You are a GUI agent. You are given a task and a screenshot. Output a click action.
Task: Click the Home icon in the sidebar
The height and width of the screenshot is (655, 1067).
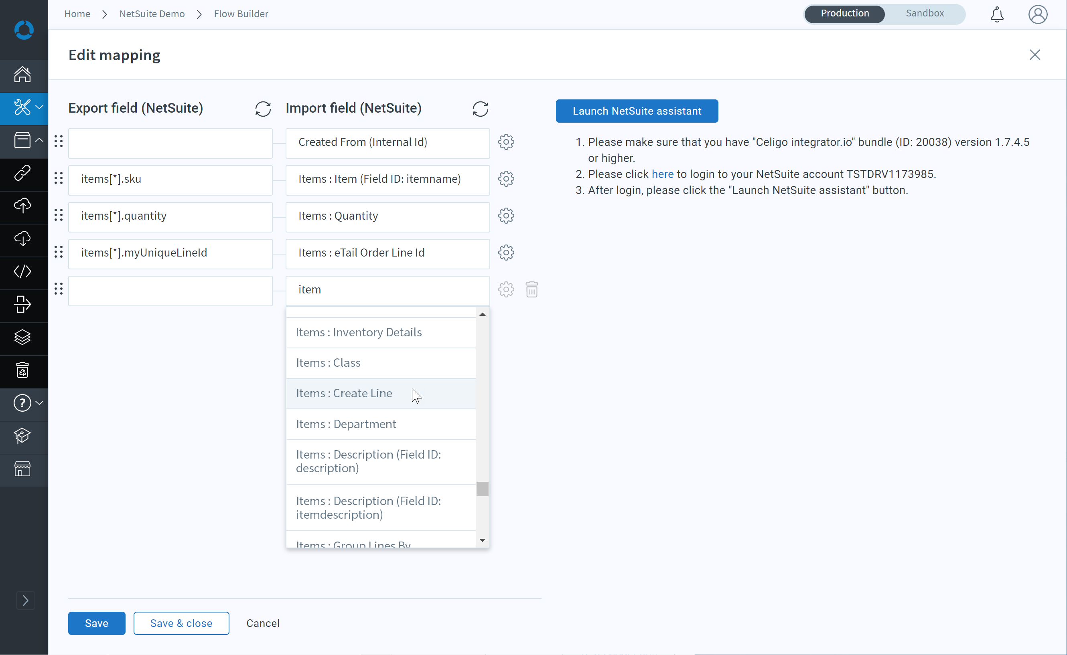coord(22,75)
